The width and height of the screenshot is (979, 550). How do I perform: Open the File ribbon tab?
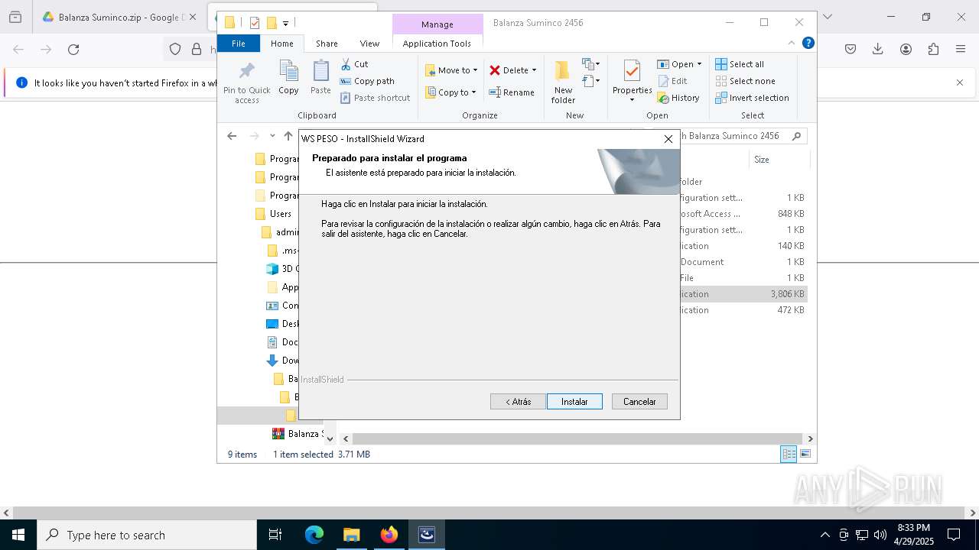tap(239, 44)
